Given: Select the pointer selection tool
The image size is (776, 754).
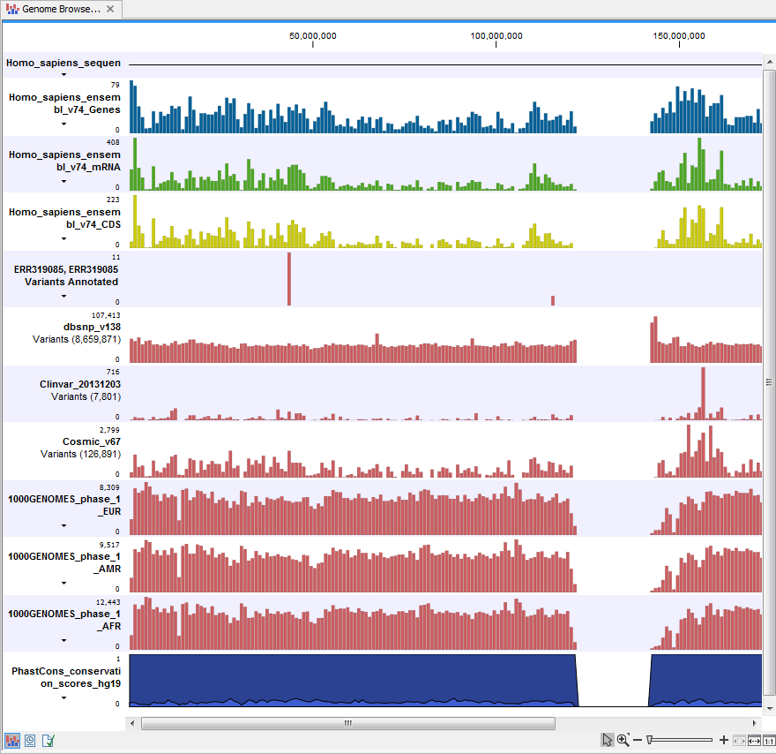Looking at the screenshot, I should pos(608,740).
